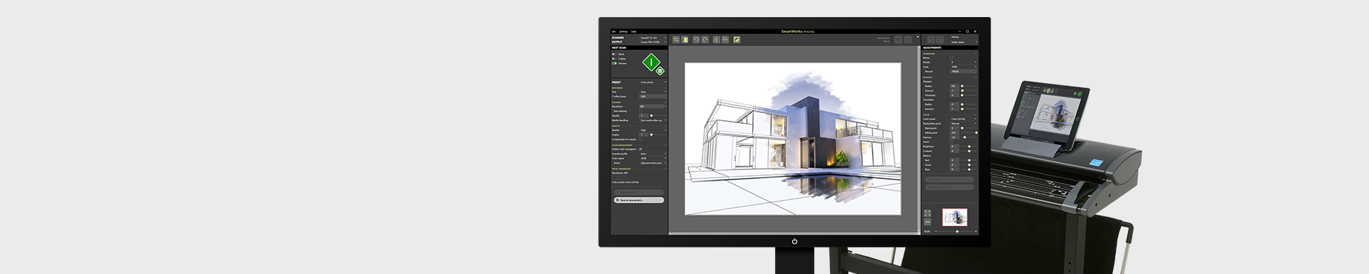The height and width of the screenshot is (274, 1369).
Task: Open the scanner Resolution dropdown
Action: (653, 107)
